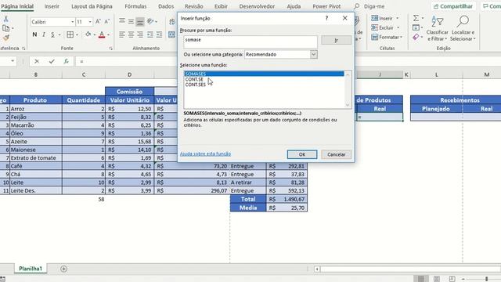
Task: Open the Name Box dropdown arrow
Action: point(13,61)
